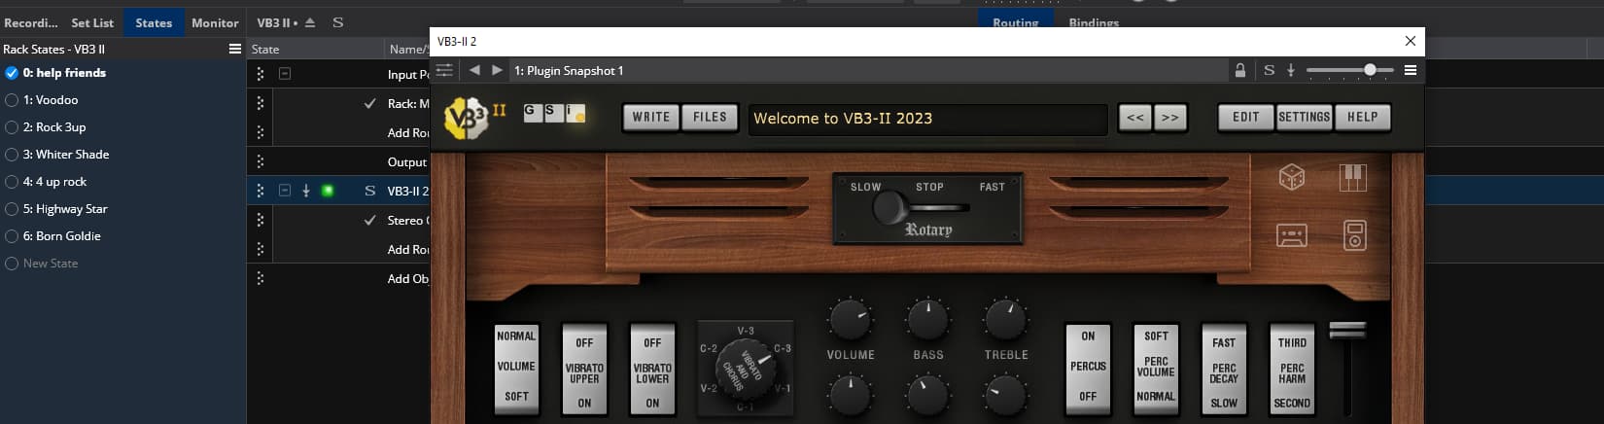
Task: Click the bypass arrow icon beside the plugin gain slider
Action: tap(1291, 70)
